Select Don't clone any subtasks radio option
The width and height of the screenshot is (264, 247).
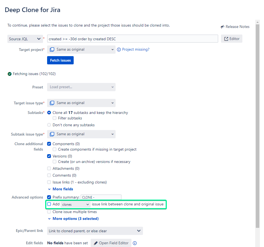49,125
